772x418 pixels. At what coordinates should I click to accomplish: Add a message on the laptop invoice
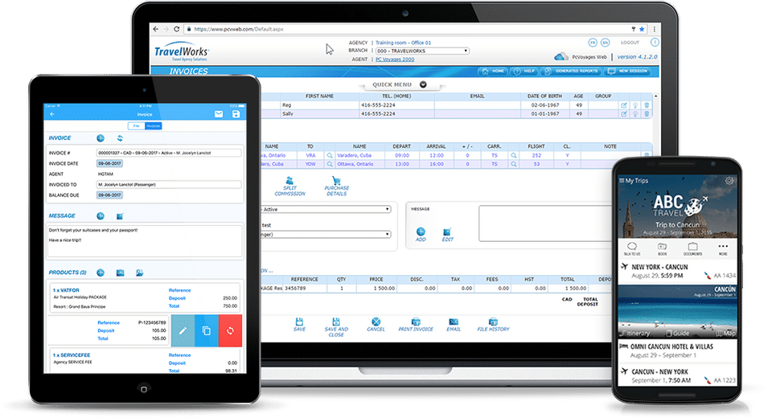point(421,235)
